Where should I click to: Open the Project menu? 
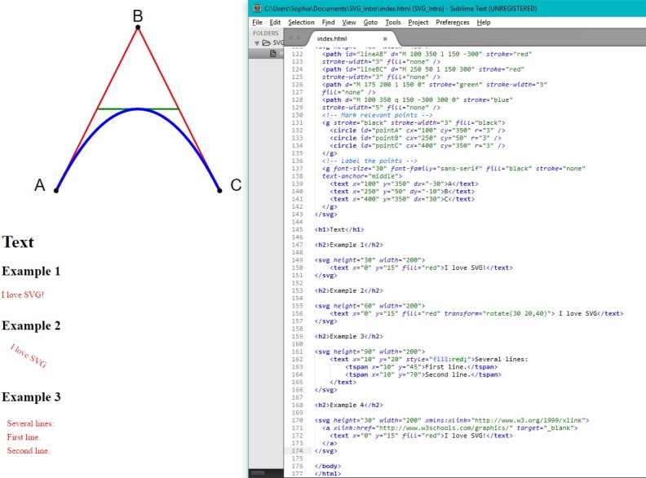[418, 22]
